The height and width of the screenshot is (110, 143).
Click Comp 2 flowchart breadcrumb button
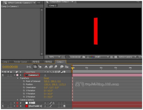click(x=53, y=6)
